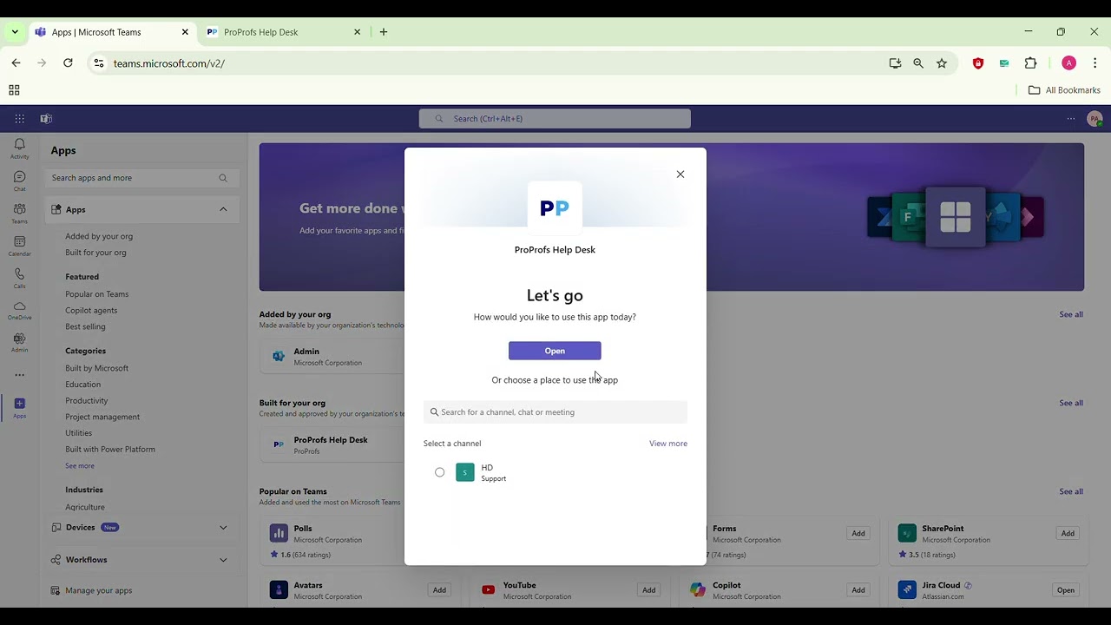This screenshot has width=1111, height=625.
Task: Collapse the Apps section chevron
Action: 223,209
